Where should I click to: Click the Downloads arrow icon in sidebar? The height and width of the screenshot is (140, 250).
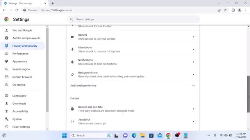point(7,103)
